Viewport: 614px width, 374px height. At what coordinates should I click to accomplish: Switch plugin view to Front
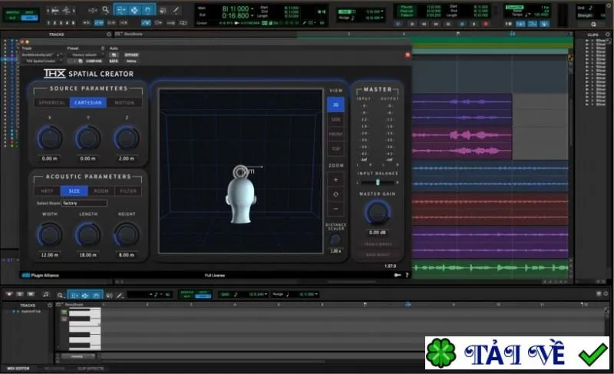pyautogui.click(x=335, y=134)
